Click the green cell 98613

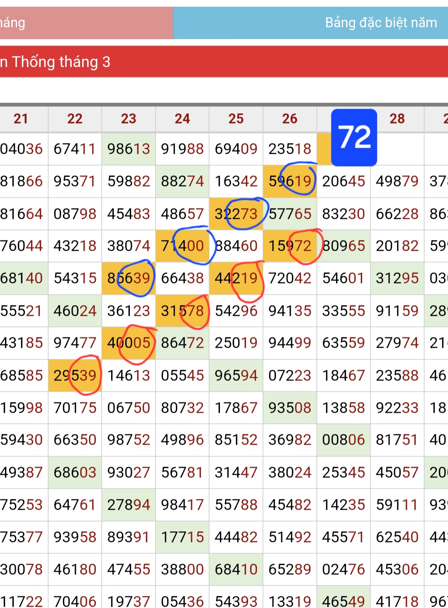pos(129,149)
